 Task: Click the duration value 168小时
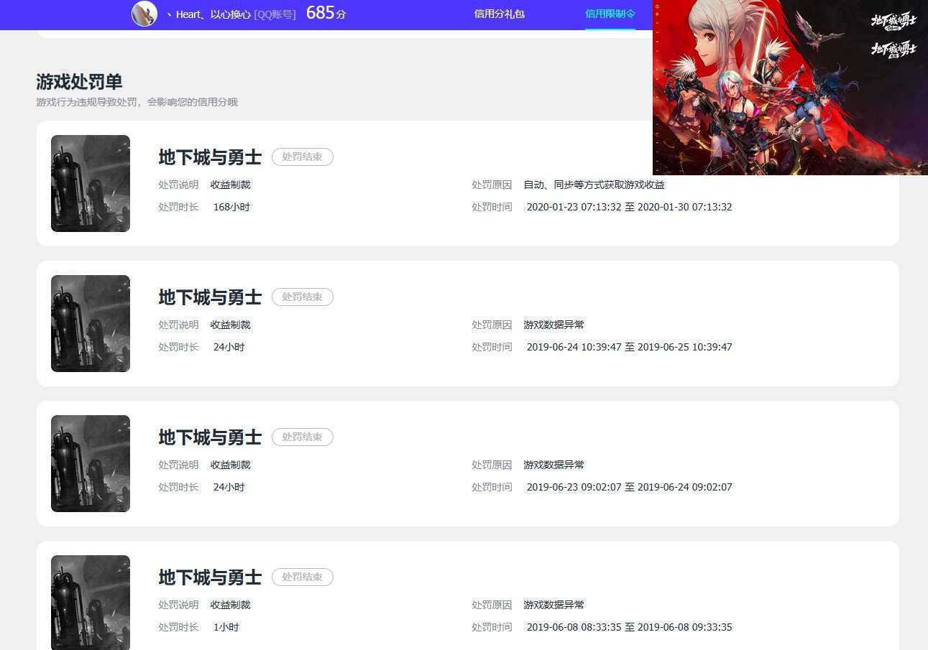(231, 207)
